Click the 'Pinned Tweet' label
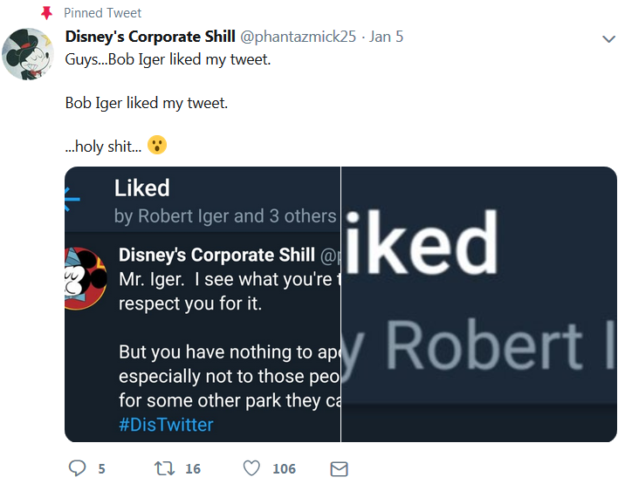Image resolution: width=625 pixels, height=484 pixels. point(103,13)
